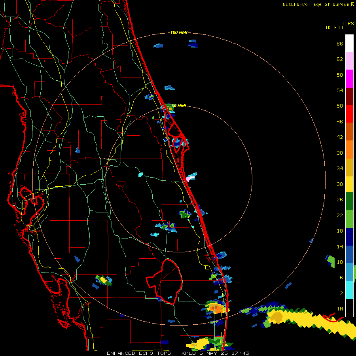Click the 46 legend value
Image resolution: width=356 pixels, height=356 pixels.
point(340,122)
